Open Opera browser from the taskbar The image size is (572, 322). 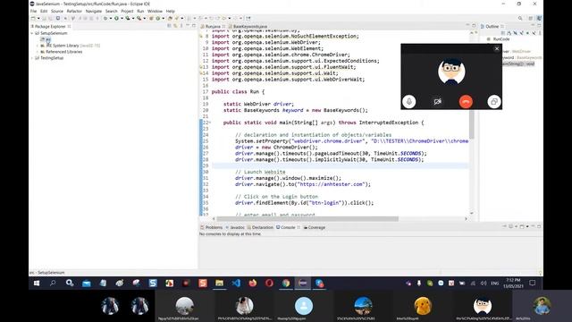[x=269, y=283]
